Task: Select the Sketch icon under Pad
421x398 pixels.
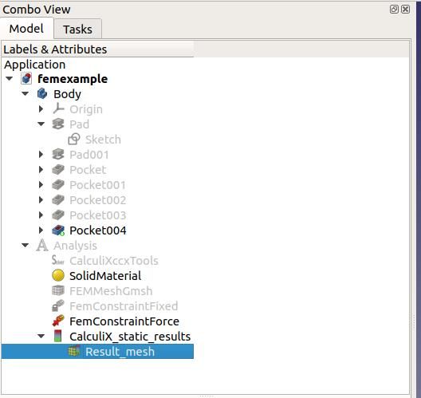Action: tap(74, 139)
